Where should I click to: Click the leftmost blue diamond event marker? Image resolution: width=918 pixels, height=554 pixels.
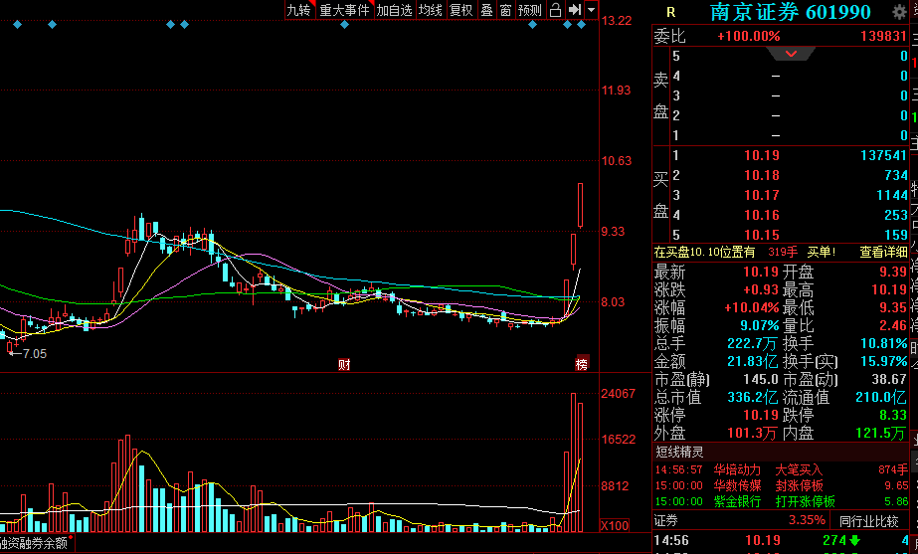tap(17, 25)
